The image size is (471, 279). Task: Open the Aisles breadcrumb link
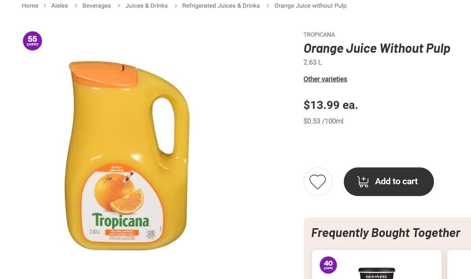tap(60, 6)
